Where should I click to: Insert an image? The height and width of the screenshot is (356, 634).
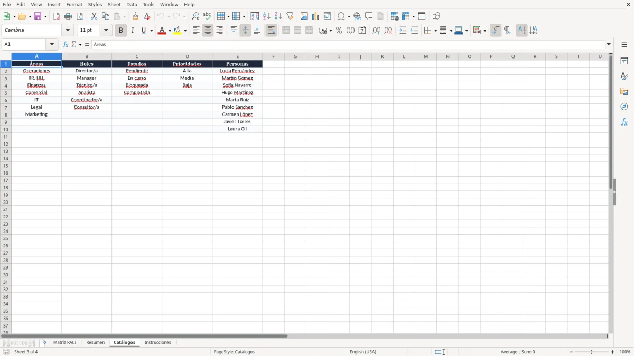(x=304, y=16)
